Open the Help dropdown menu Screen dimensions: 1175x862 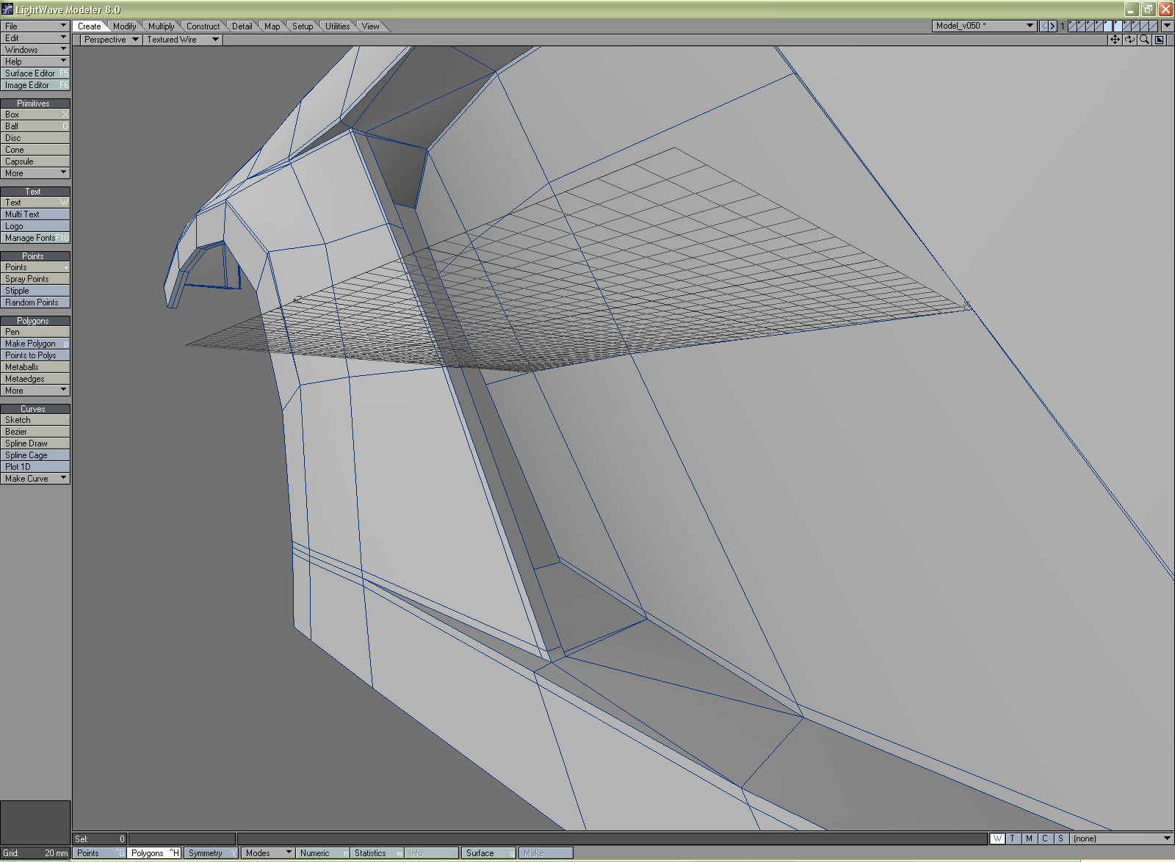(x=35, y=62)
